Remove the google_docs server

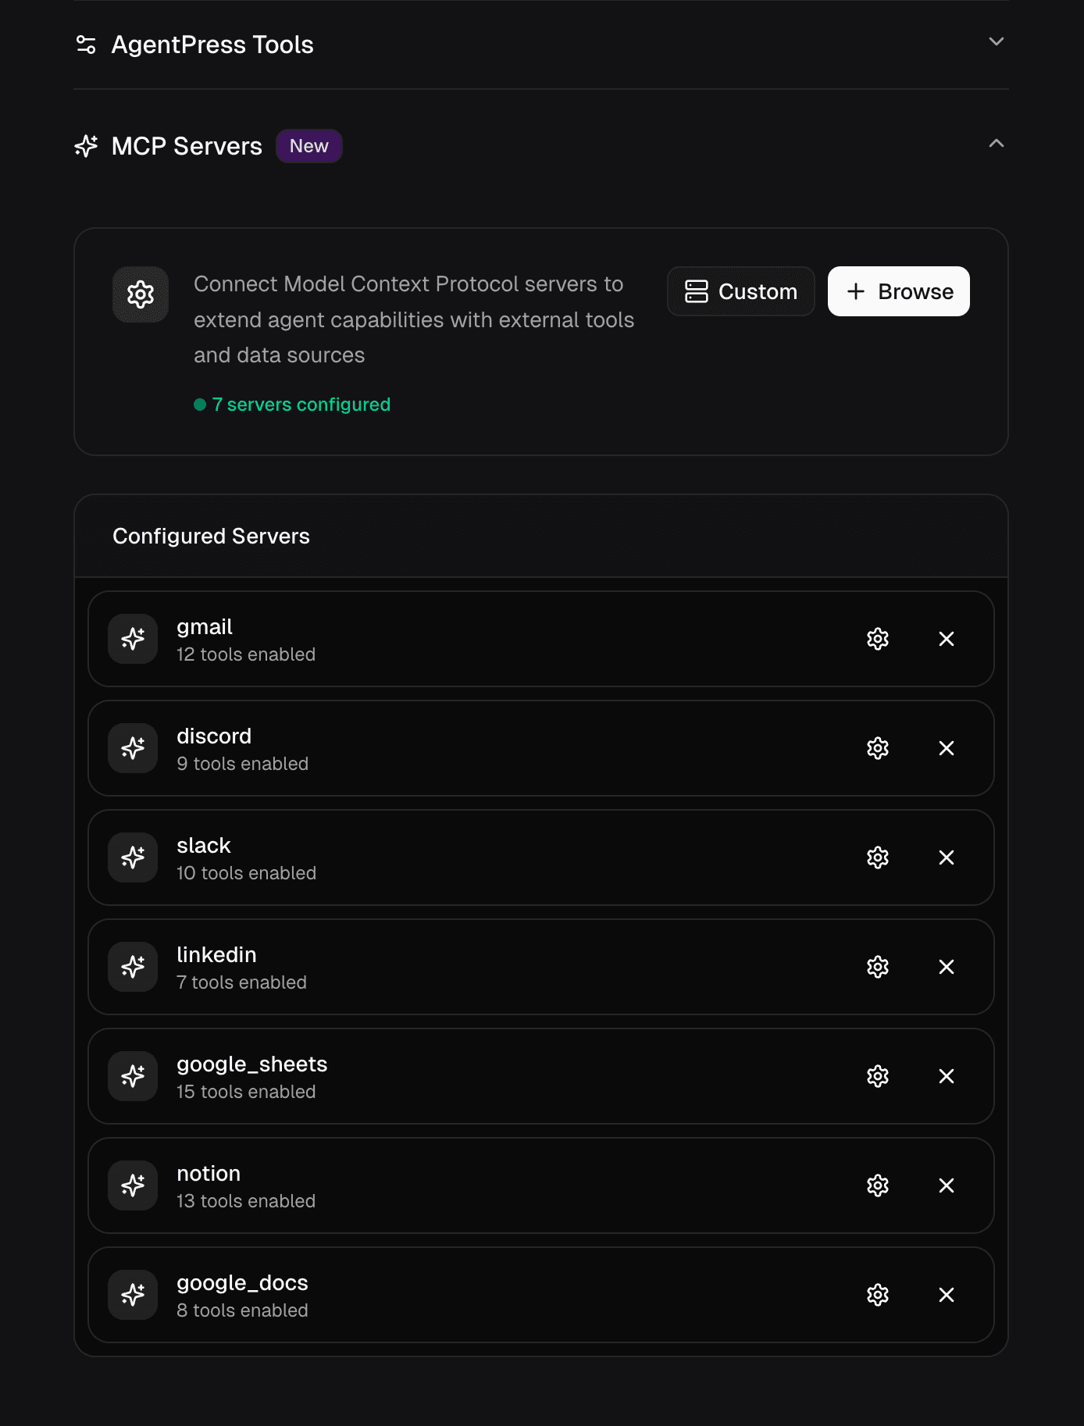pos(946,1295)
